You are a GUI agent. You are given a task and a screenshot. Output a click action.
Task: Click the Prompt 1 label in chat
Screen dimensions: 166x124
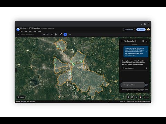[x=135, y=44]
